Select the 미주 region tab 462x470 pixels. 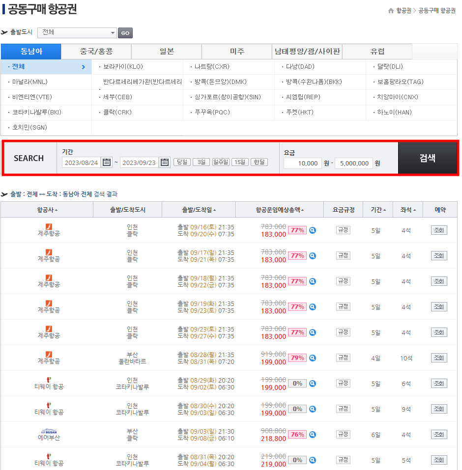pyautogui.click(x=237, y=51)
